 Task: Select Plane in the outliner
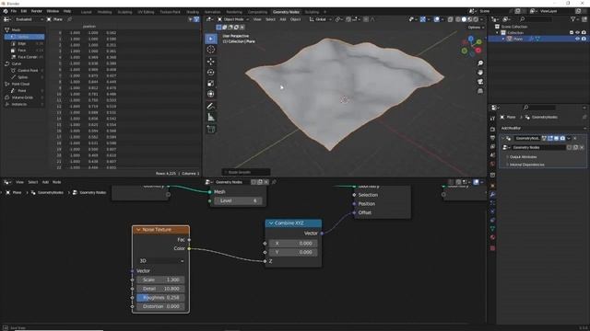click(518, 39)
